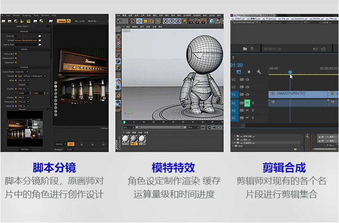This screenshot has height=223, width=339.
Task: Open the Object Id PNG 16 dropdown
Action: click(23, 106)
